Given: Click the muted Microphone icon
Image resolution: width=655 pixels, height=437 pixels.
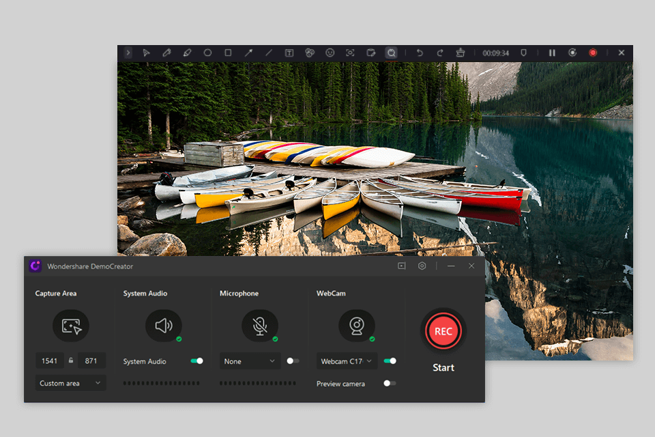Looking at the screenshot, I should 260,326.
